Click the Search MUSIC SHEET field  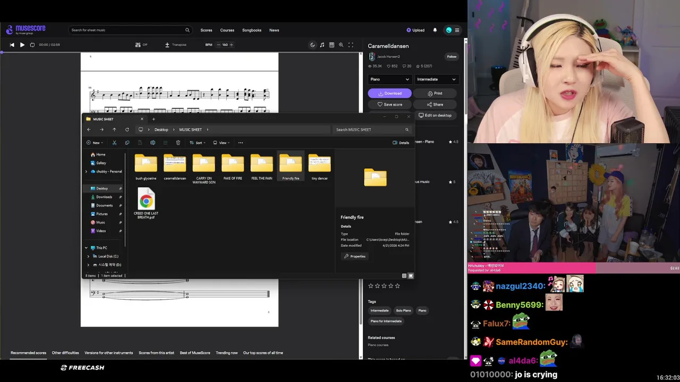372,129
